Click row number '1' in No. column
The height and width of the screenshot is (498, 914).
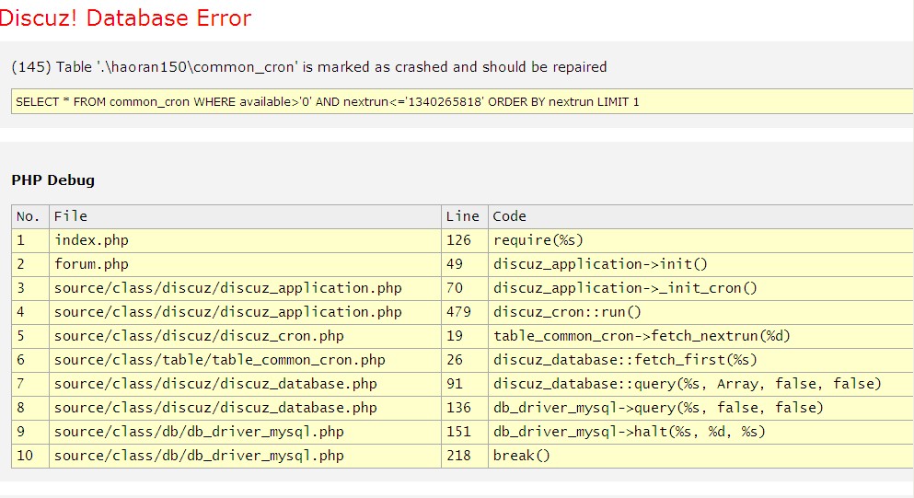click(x=20, y=240)
